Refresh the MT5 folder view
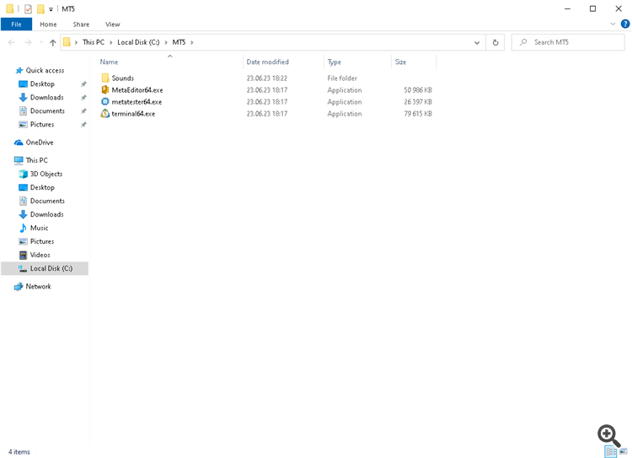 tap(495, 42)
